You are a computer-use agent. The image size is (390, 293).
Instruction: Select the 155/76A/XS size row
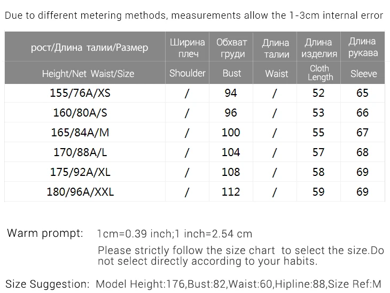(195, 93)
